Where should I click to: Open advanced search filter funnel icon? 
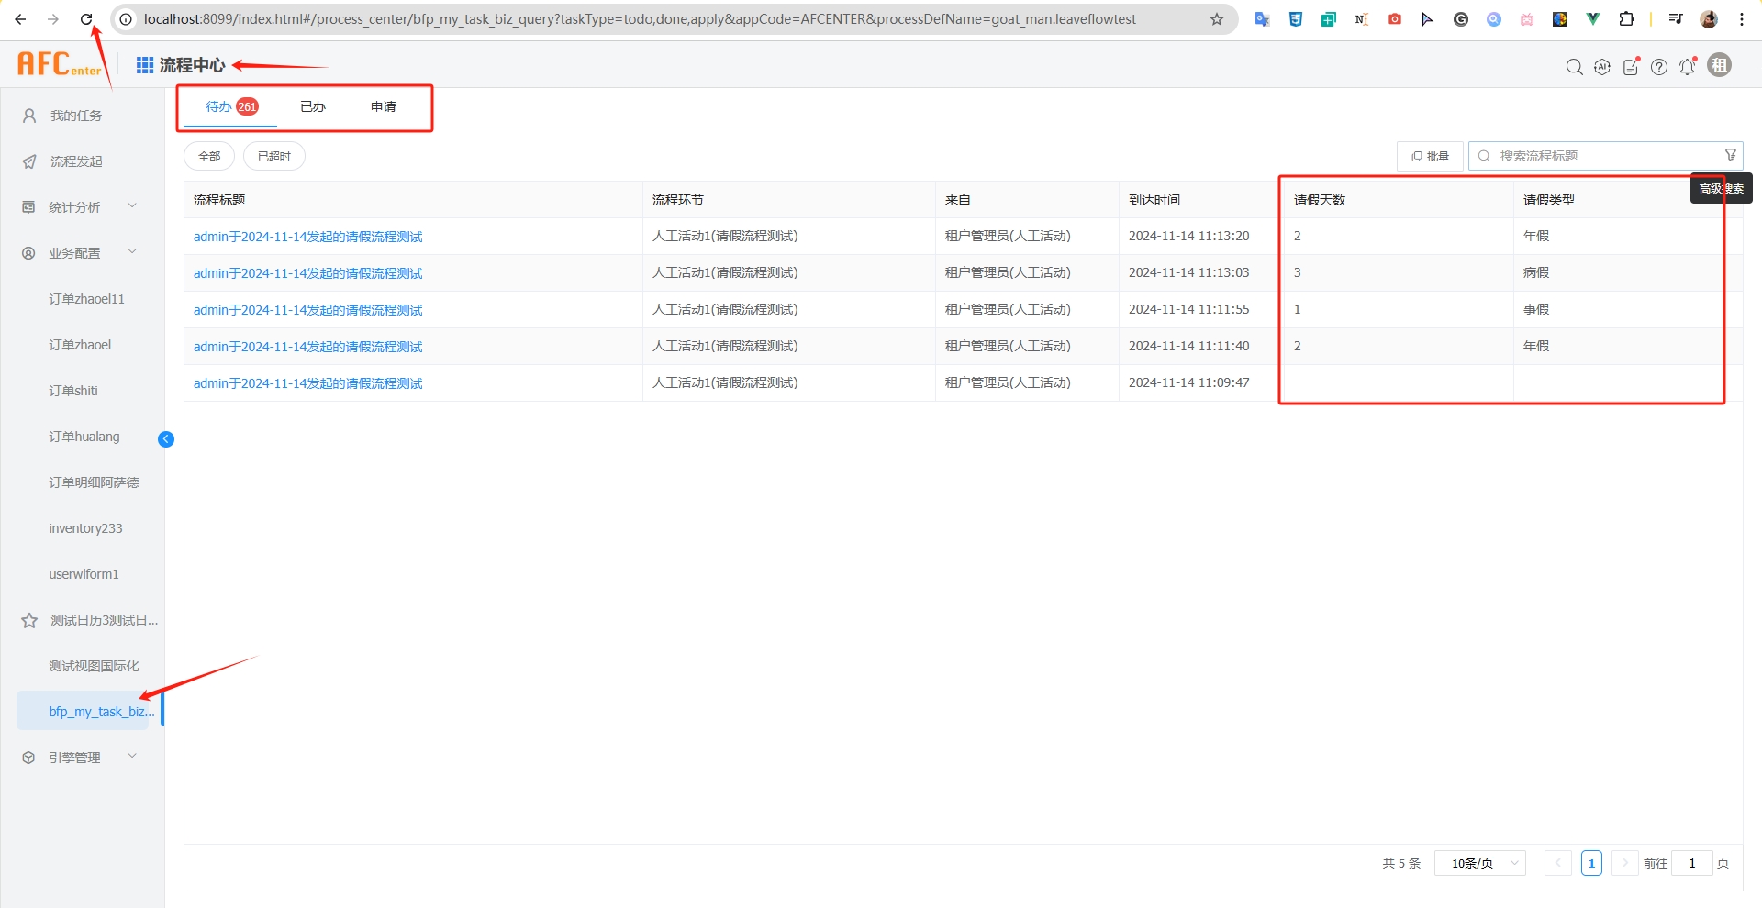(1730, 155)
